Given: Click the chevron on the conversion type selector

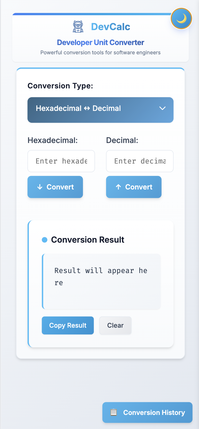Looking at the screenshot, I should (162, 108).
